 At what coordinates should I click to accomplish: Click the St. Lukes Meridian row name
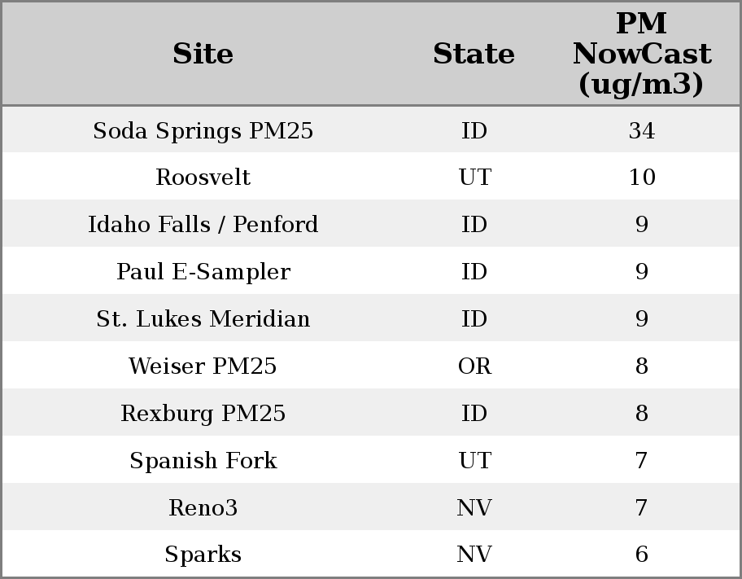pyautogui.click(x=203, y=319)
